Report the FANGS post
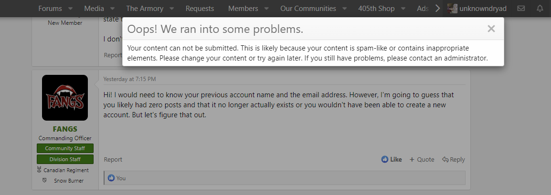This screenshot has height=195, width=551. click(113, 160)
